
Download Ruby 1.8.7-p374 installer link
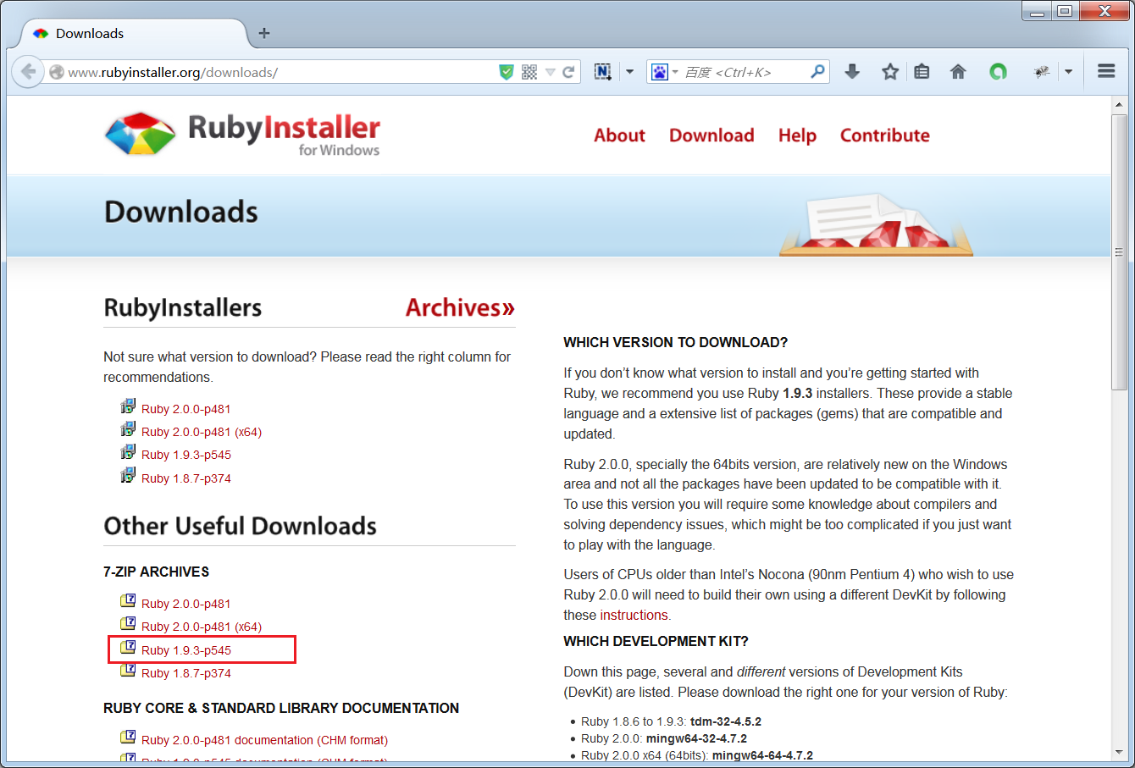[x=186, y=478]
